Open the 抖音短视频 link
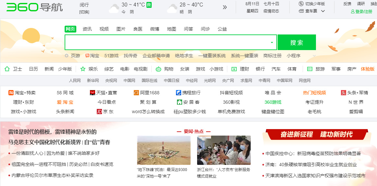This screenshot has height=186, width=377. click(231, 93)
